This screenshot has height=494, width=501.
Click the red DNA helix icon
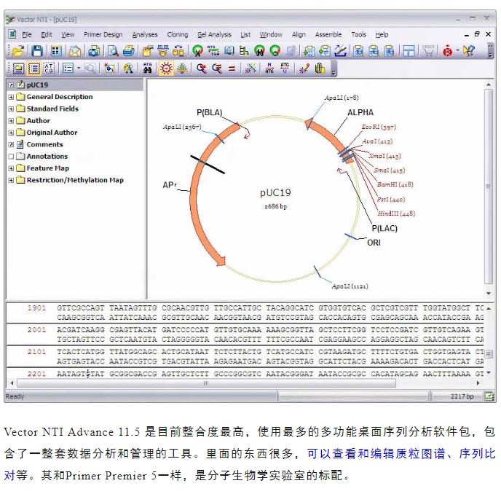pos(448,51)
